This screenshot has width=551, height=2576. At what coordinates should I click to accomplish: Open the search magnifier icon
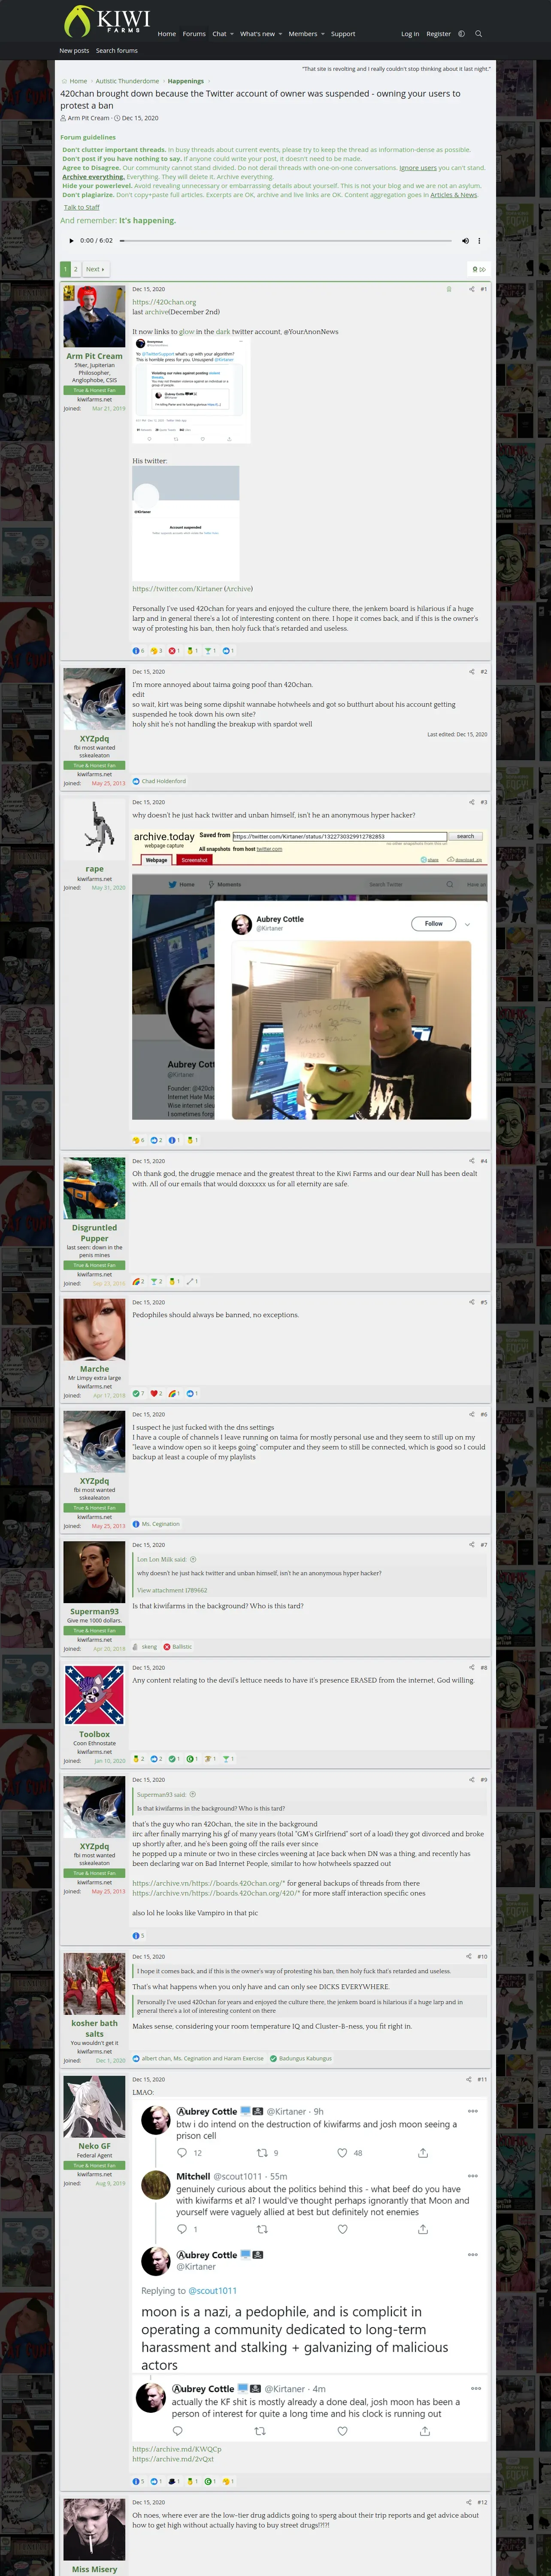click(478, 34)
